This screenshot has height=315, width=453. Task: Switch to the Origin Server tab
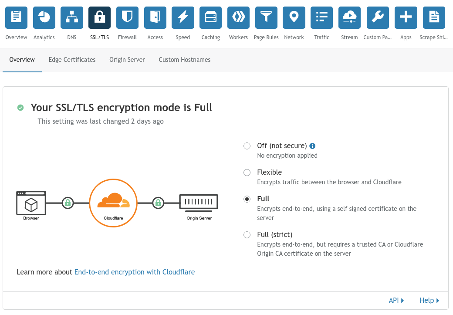click(127, 60)
